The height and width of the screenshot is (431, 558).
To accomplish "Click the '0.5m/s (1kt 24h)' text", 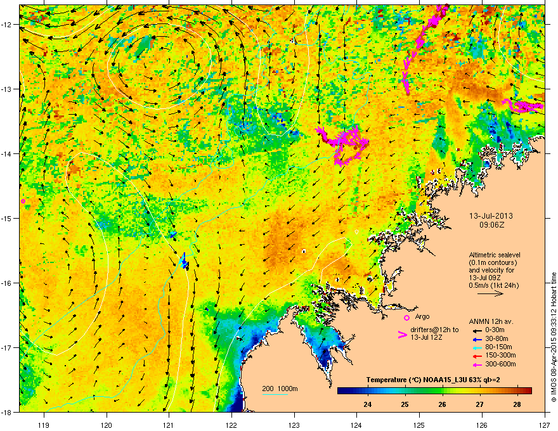I will [493, 286].
